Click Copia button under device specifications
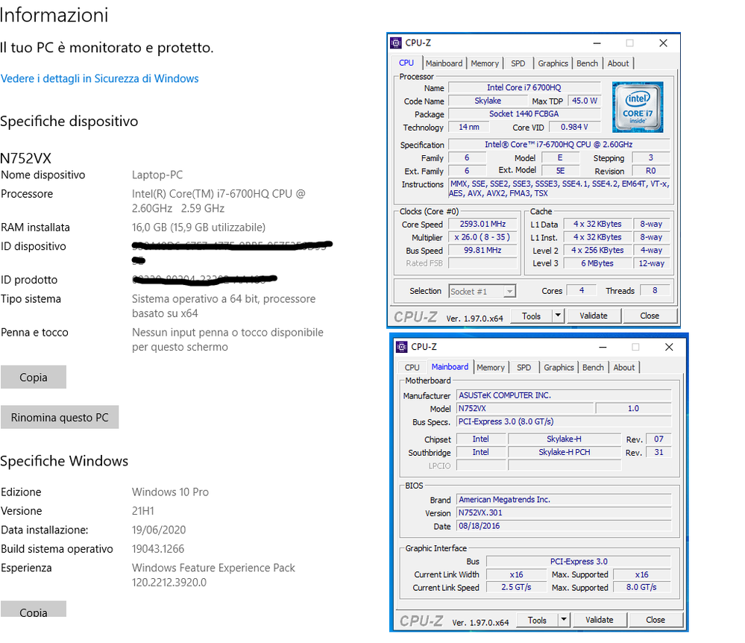 click(x=34, y=377)
